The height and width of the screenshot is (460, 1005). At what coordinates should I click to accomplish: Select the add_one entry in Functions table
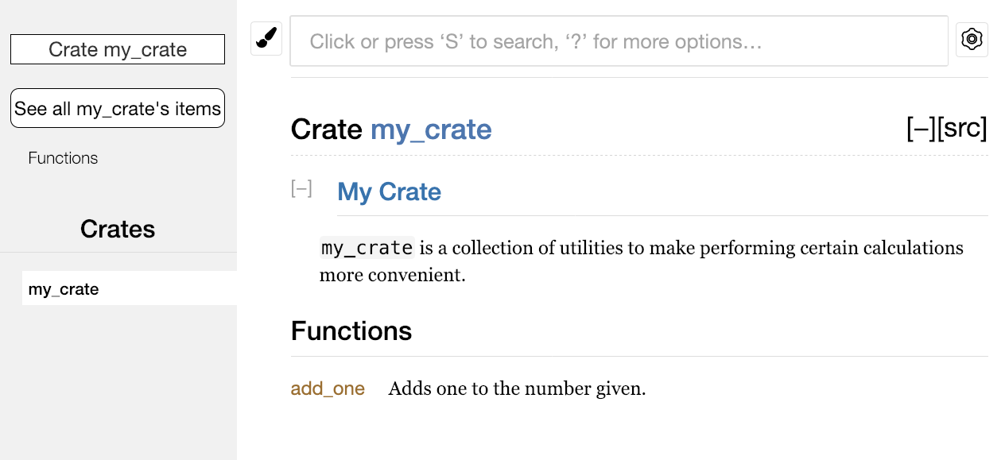(x=327, y=388)
